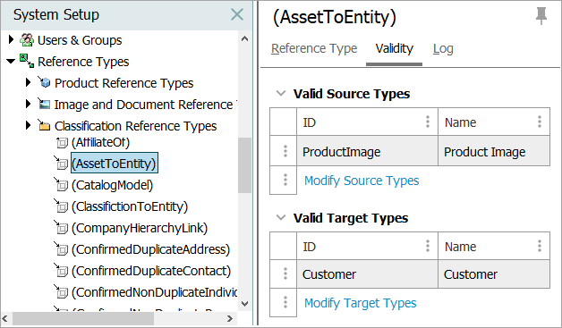Screen dimensions: 562x328
Task: Click the Classification Reference Types folder icon
Action: (44, 125)
